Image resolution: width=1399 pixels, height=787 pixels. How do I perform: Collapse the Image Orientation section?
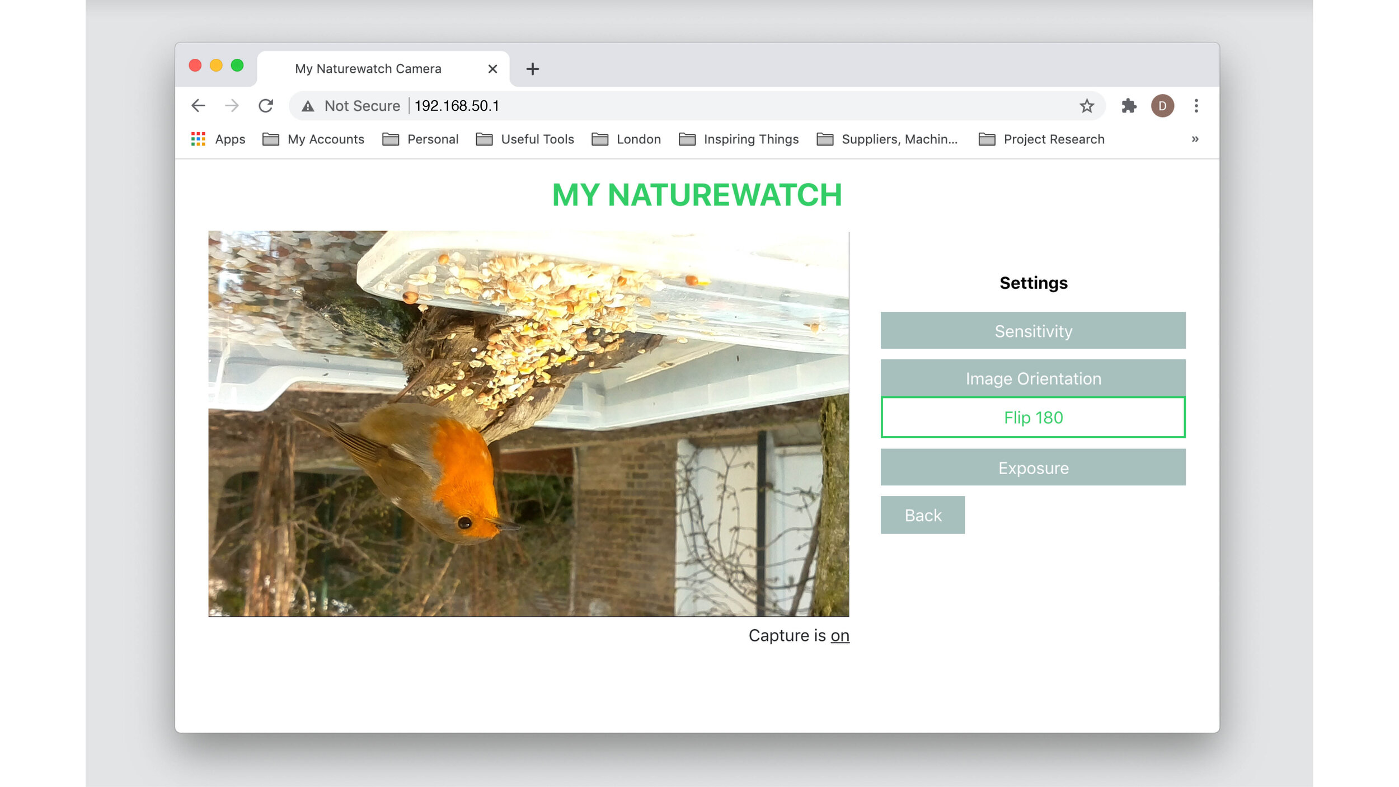pyautogui.click(x=1033, y=378)
